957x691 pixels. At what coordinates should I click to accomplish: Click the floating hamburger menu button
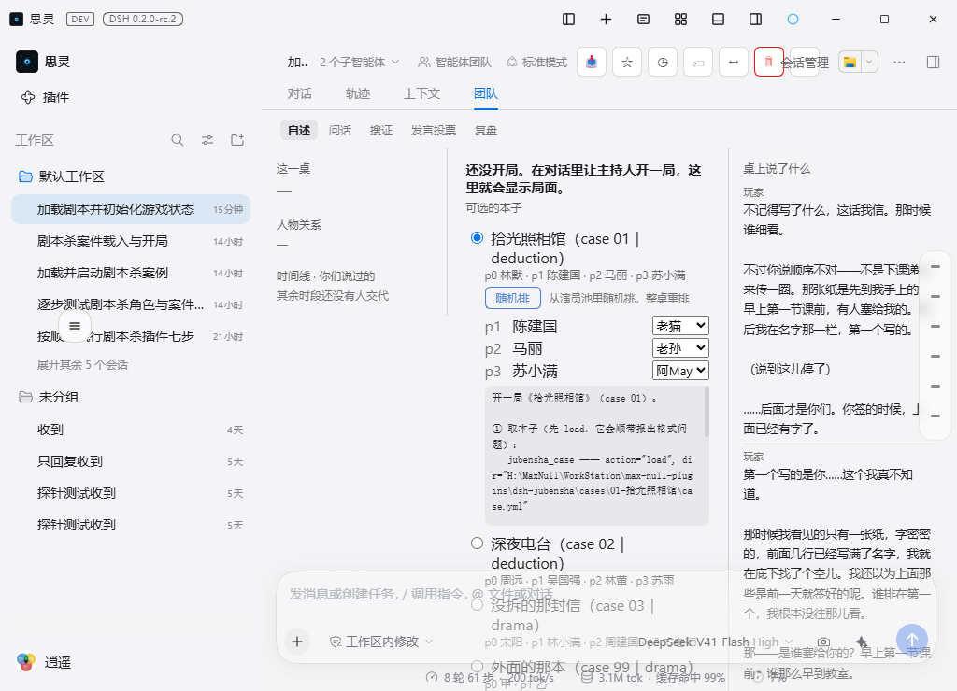[75, 326]
